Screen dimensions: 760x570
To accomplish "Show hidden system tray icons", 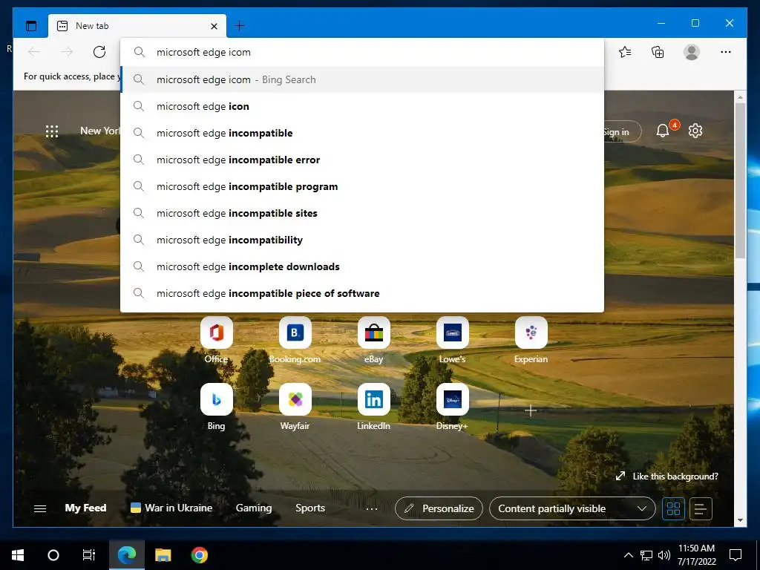I will coord(628,555).
